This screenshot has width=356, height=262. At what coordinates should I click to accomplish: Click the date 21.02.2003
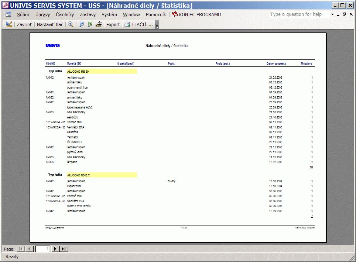275,77
